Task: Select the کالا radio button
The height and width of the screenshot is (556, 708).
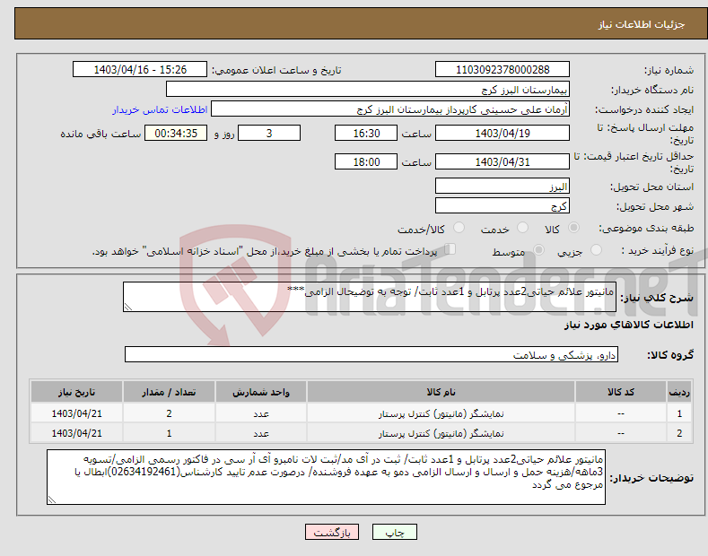Action: 573,228
